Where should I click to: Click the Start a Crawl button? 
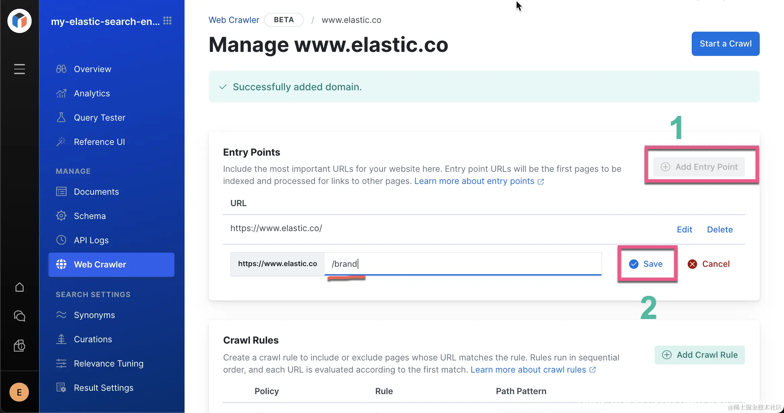[x=725, y=44]
